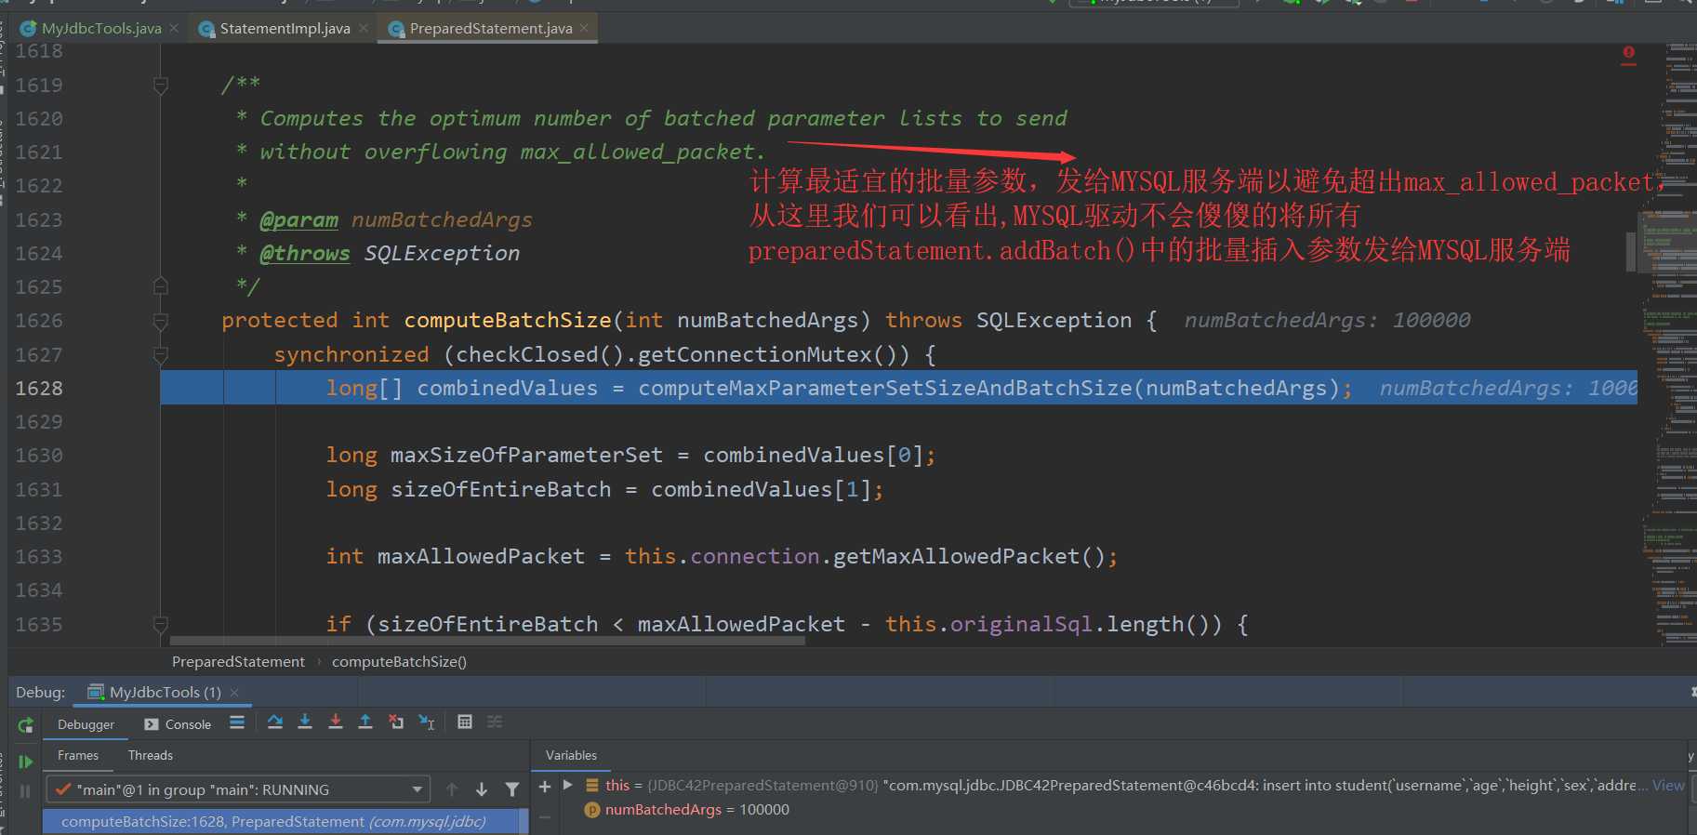
Task: Close MyJdbcTools (1) debug session tab
Action: (234, 693)
